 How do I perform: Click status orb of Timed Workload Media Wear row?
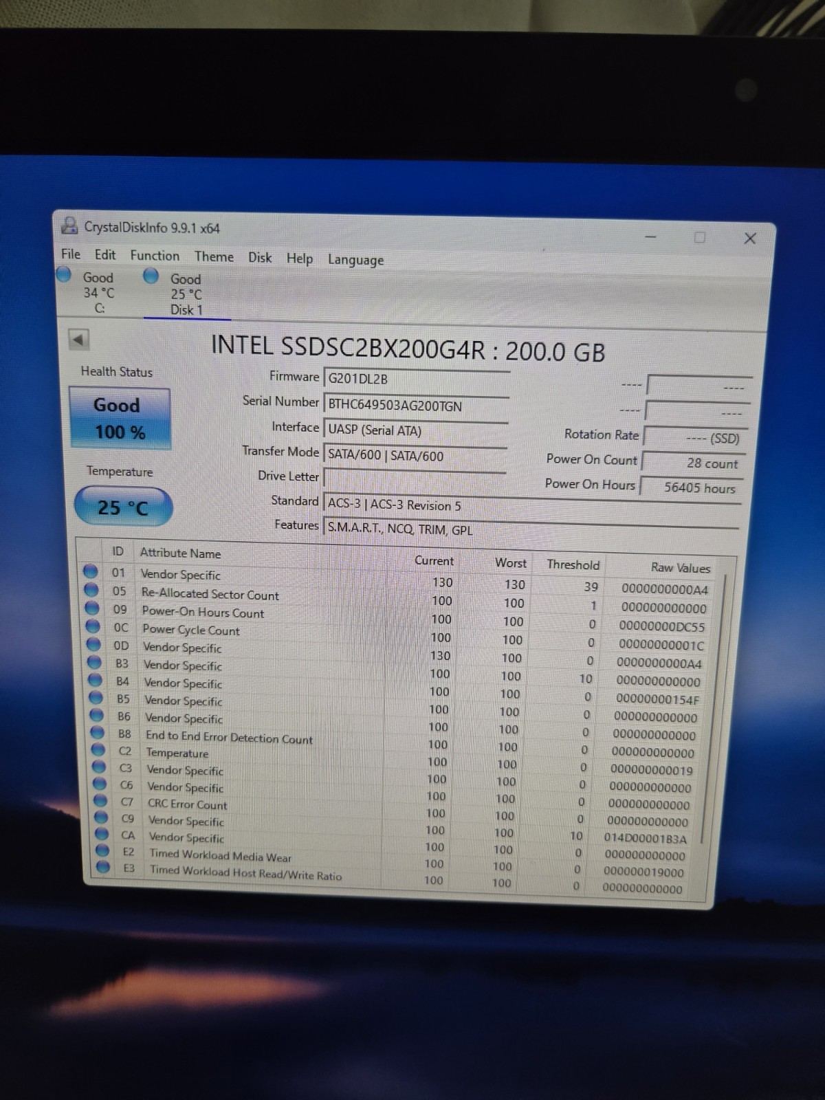102,850
